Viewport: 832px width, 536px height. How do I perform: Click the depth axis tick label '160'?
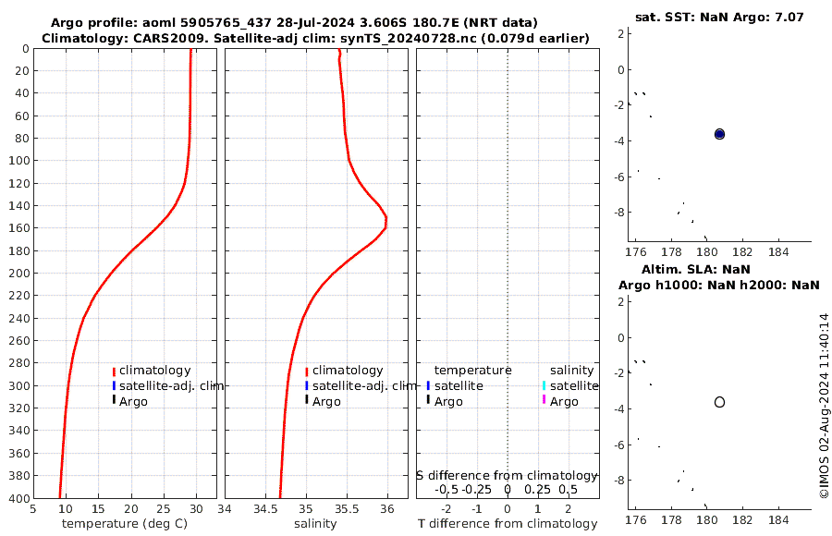[x=20, y=227]
